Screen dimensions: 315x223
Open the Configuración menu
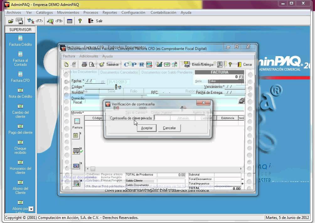(133, 13)
